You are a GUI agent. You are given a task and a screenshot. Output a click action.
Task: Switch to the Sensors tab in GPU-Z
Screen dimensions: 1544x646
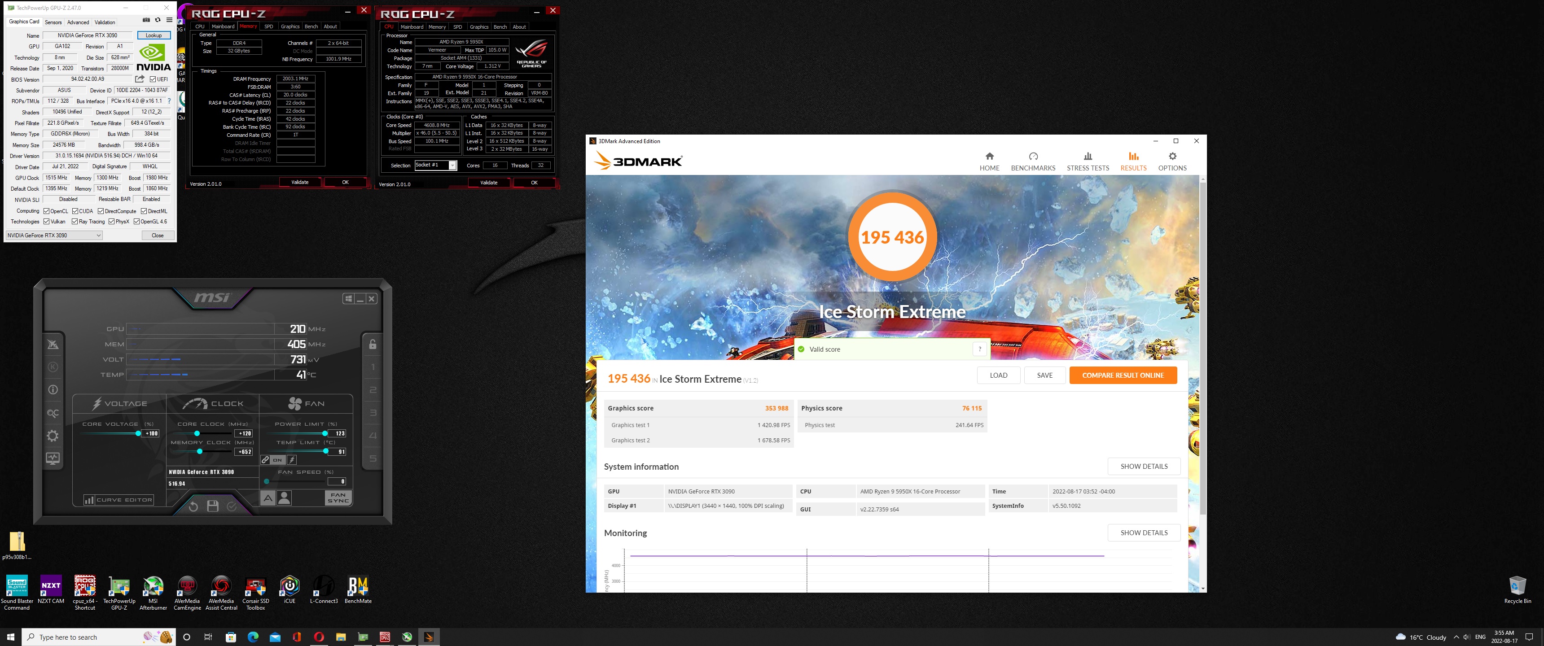(53, 22)
